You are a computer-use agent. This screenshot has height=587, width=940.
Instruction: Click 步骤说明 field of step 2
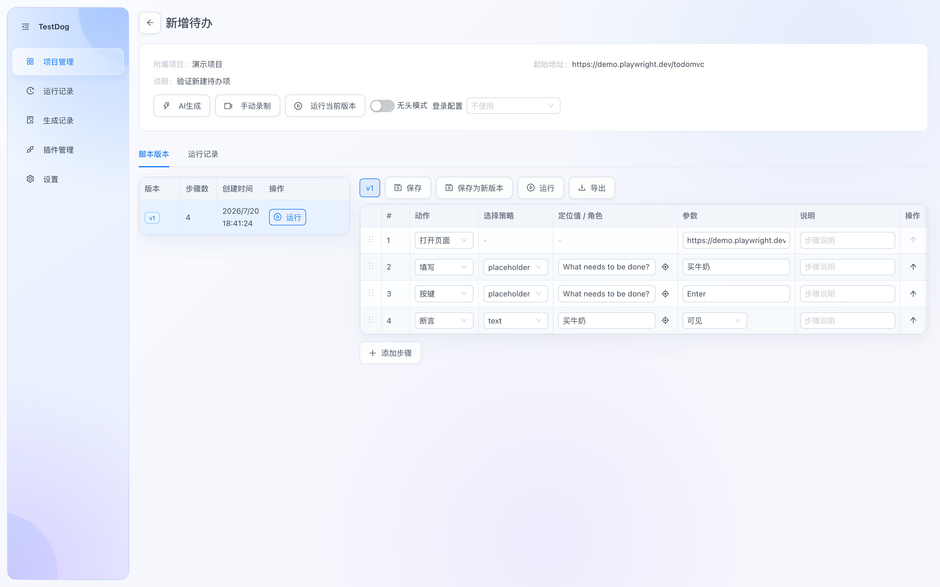click(847, 267)
